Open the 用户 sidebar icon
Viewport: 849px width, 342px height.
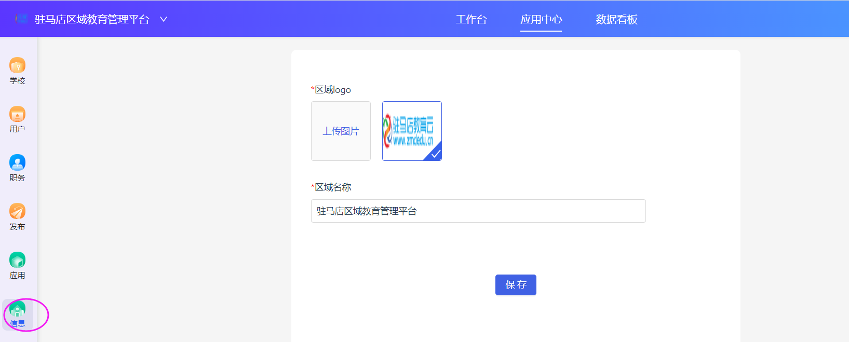click(17, 114)
